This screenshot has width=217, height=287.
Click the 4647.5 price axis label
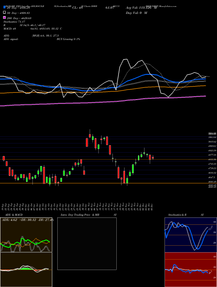pyautogui.click(x=212, y=177)
